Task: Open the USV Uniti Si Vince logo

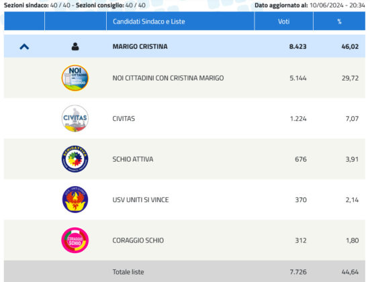Action: pos(75,199)
